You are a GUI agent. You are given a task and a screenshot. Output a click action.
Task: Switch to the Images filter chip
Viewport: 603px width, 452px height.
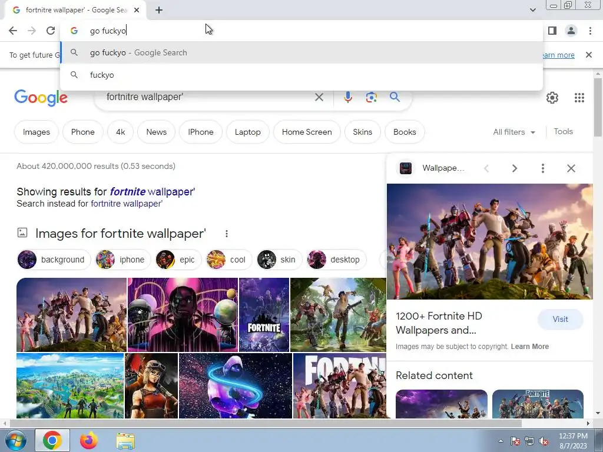click(36, 132)
